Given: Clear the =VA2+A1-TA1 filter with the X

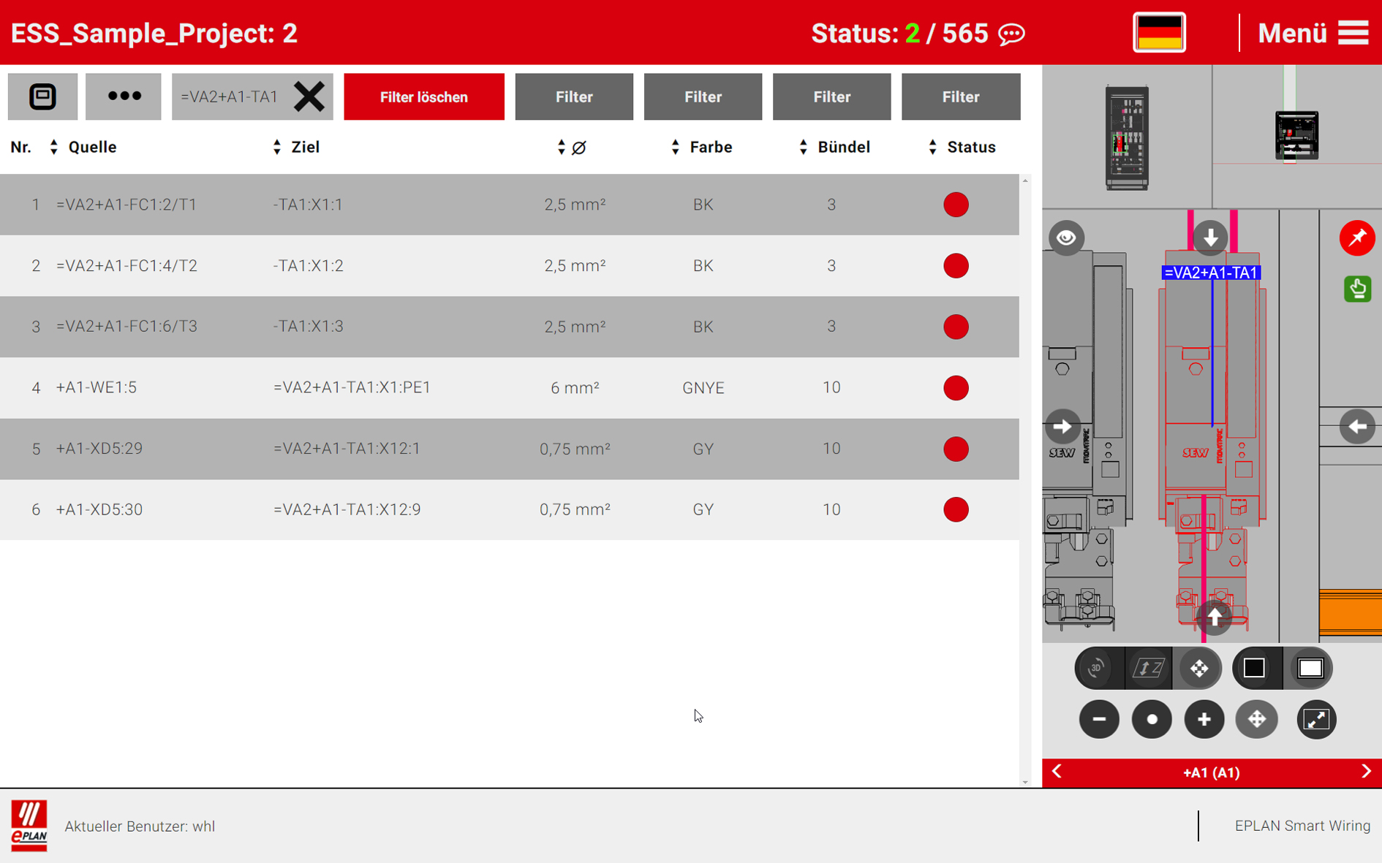Looking at the screenshot, I should coord(309,96).
